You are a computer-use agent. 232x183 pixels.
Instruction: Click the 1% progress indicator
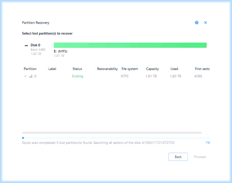[x=208, y=143]
